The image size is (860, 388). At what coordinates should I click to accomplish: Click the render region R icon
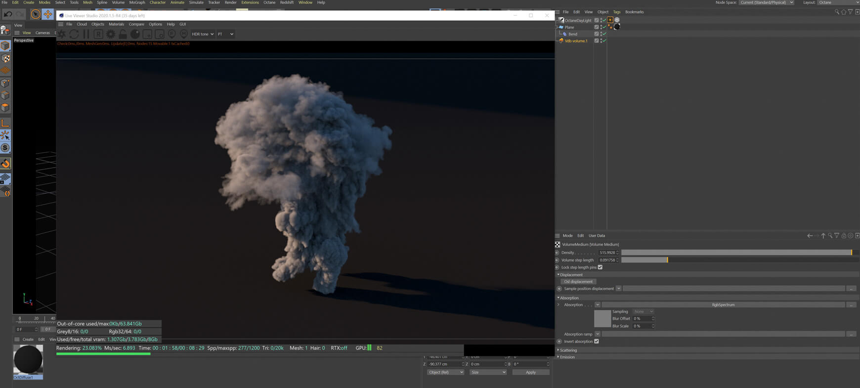coord(98,34)
